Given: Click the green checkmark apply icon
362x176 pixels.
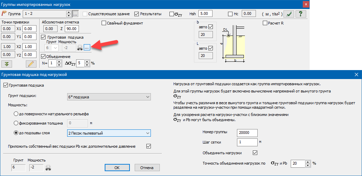Looking at the screenshot, I should (x=290, y=14).
